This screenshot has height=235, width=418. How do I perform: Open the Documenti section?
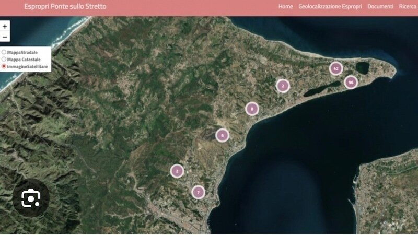click(380, 7)
